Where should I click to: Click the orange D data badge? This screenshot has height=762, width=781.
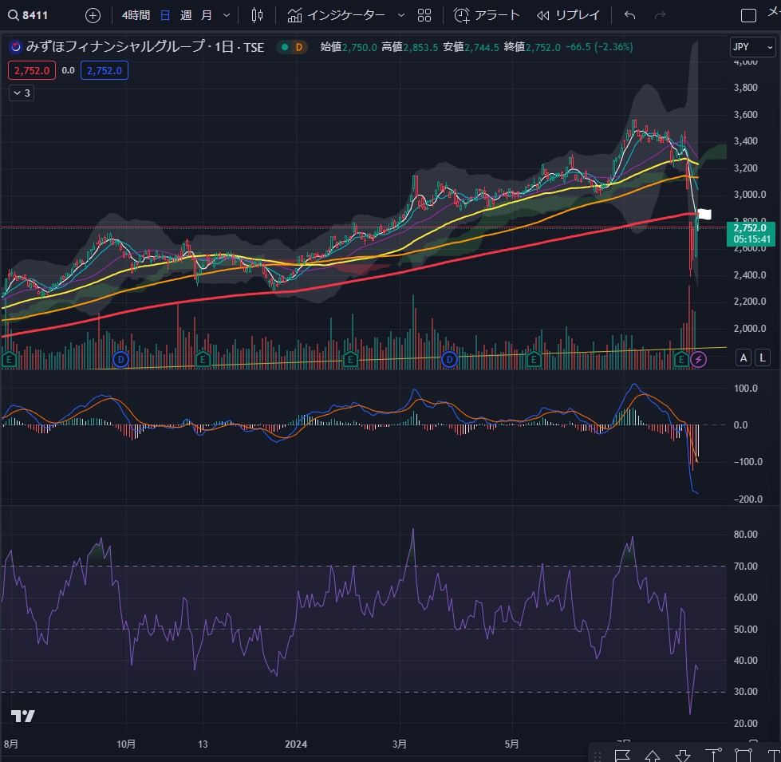point(299,47)
